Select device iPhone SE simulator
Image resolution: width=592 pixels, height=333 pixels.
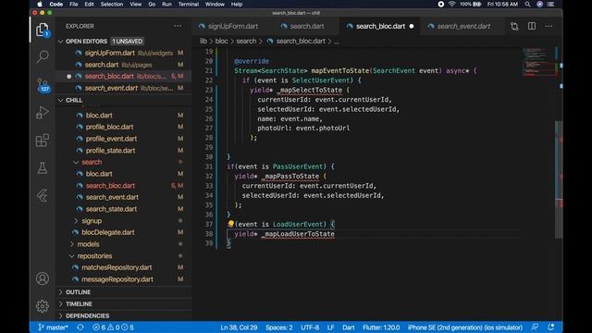[x=464, y=327]
